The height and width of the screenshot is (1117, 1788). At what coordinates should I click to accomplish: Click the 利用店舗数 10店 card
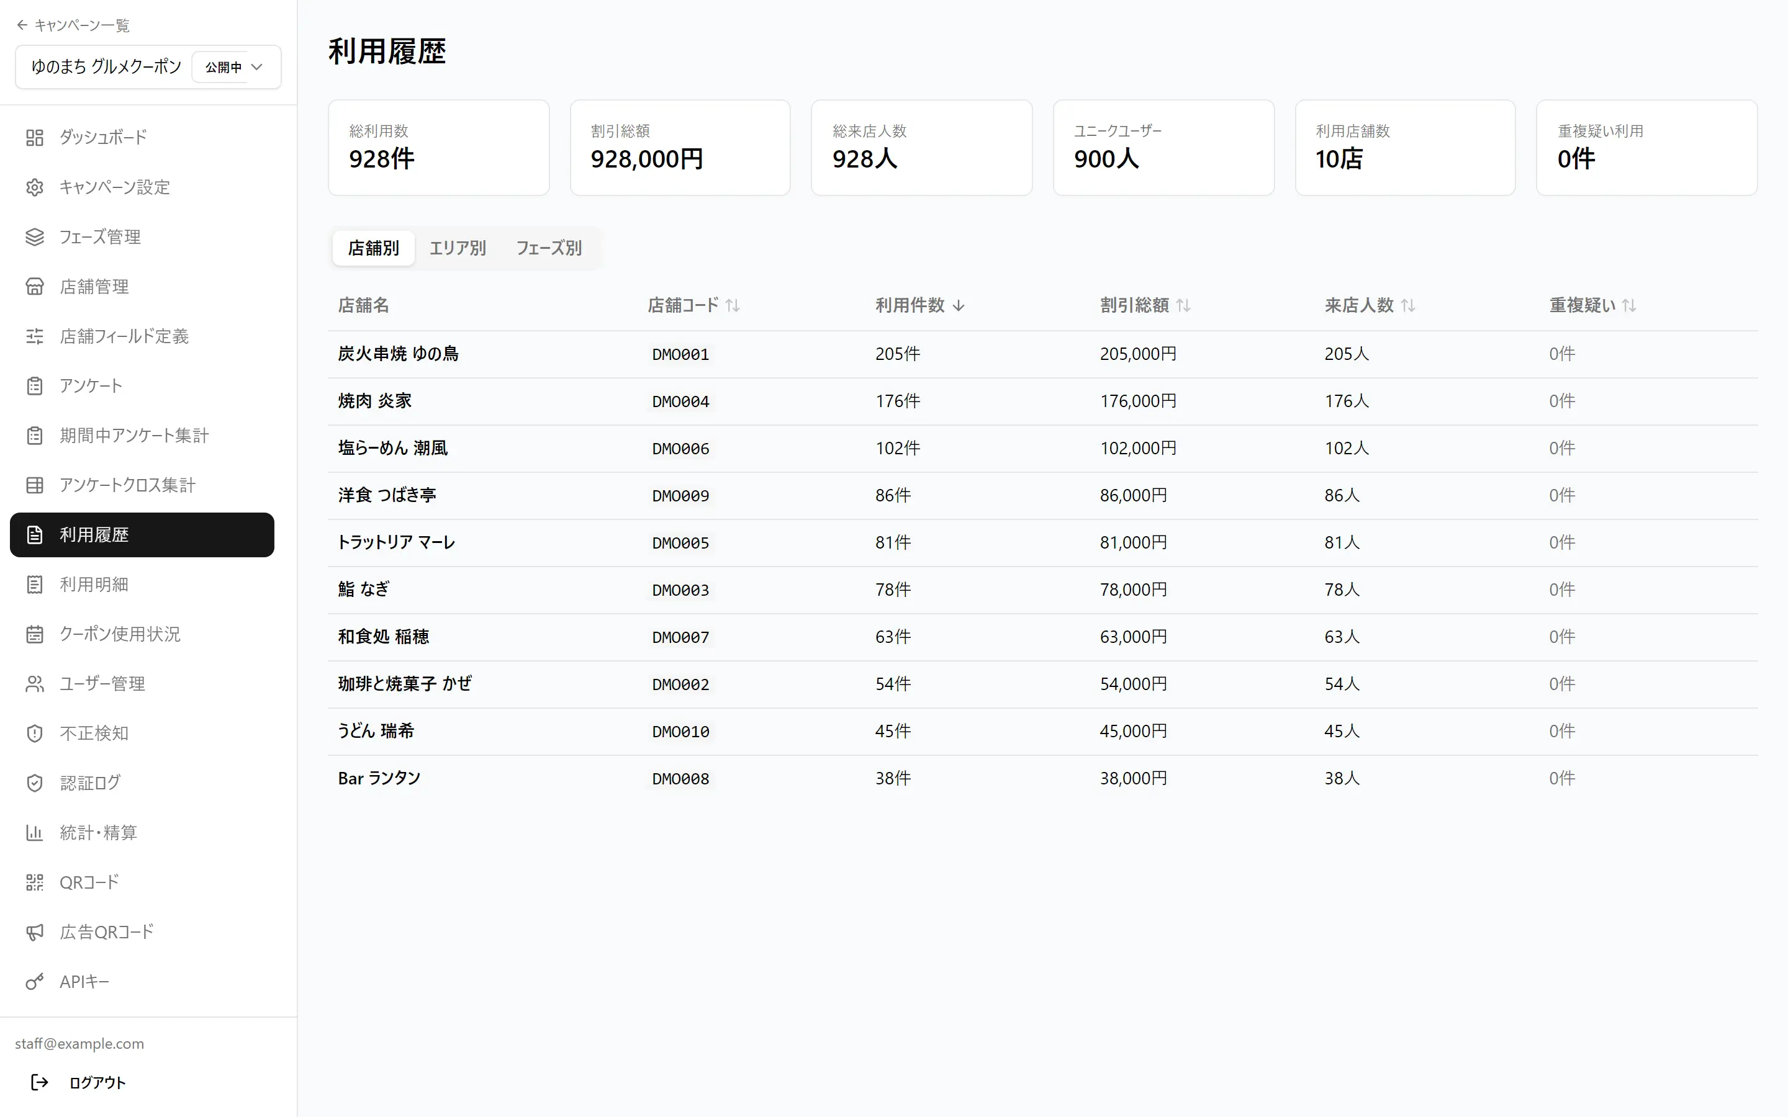(x=1406, y=148)
